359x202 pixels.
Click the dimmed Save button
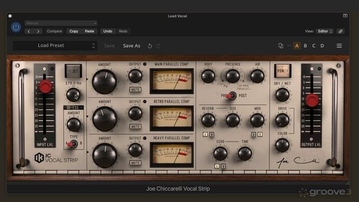(x=109, y=46)
